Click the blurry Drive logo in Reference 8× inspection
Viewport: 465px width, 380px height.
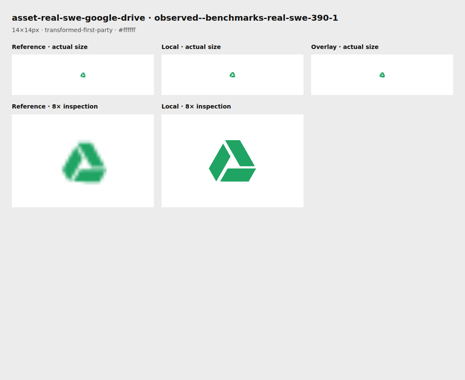[85, 163]
